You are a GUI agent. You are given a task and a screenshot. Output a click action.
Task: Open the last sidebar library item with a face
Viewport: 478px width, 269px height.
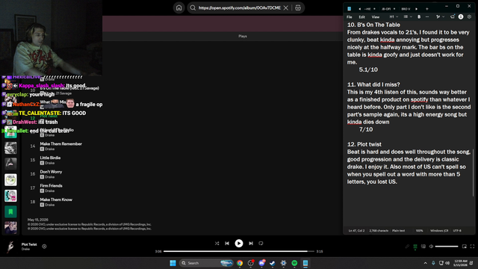[10, 227]
